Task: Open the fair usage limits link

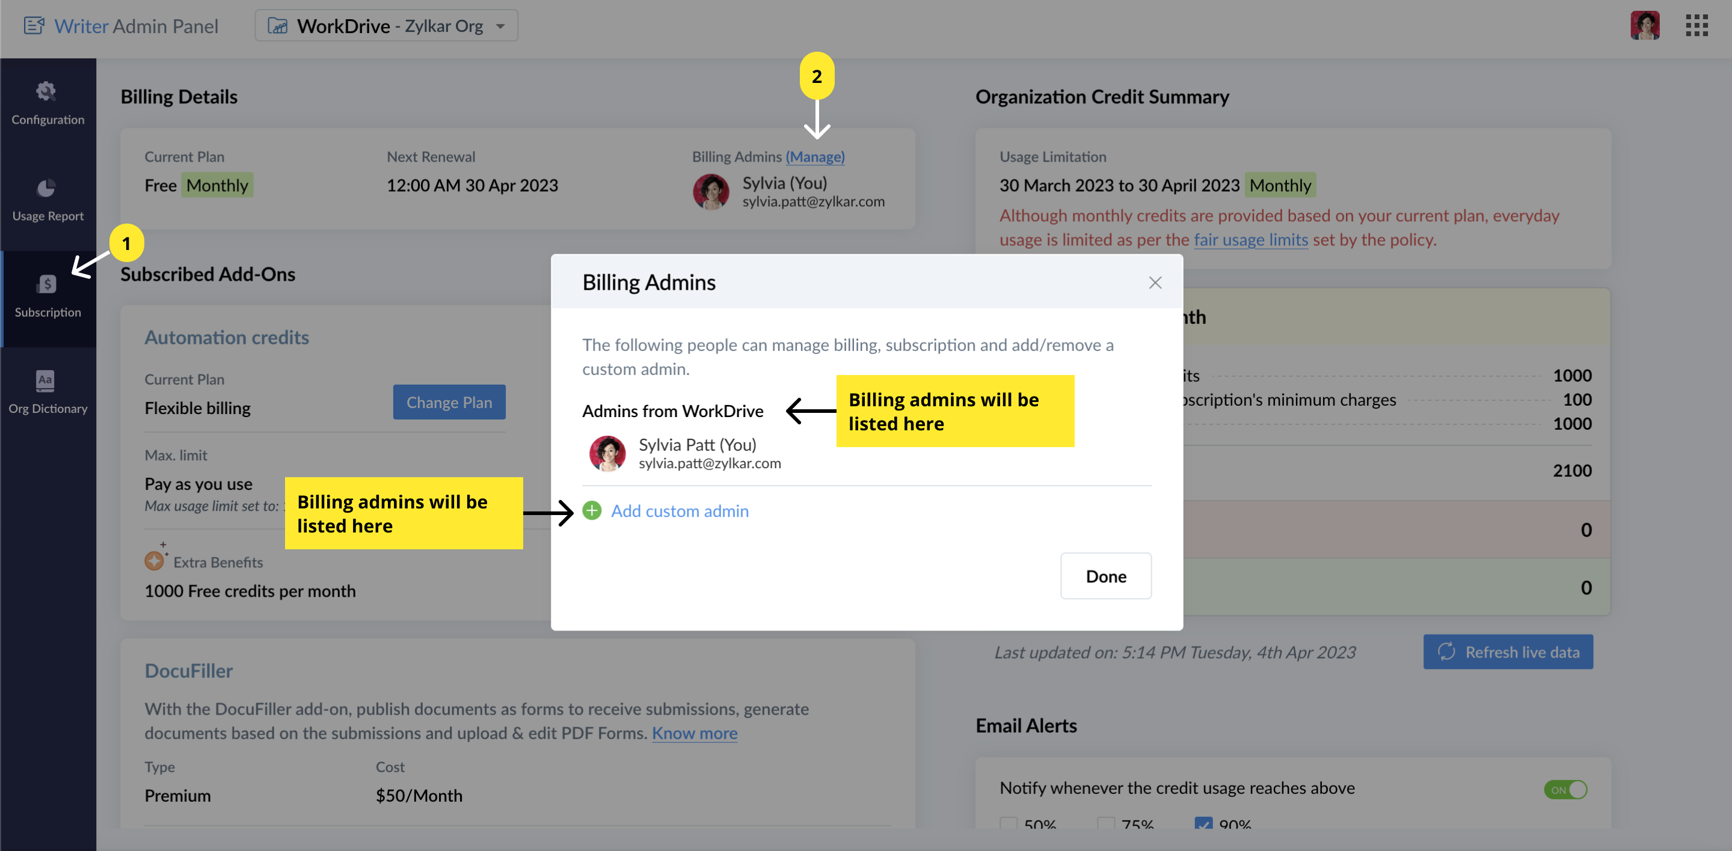Action: [1251, 240]
